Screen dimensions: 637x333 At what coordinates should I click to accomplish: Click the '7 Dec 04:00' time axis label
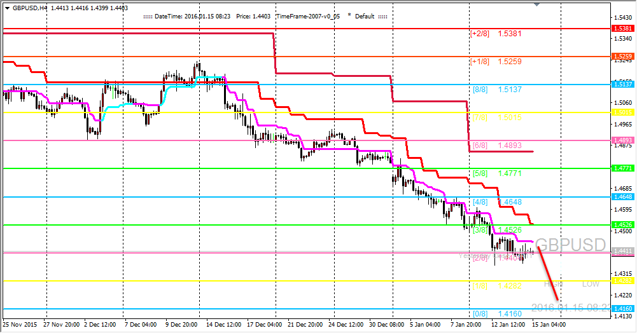tap(141, 325)
